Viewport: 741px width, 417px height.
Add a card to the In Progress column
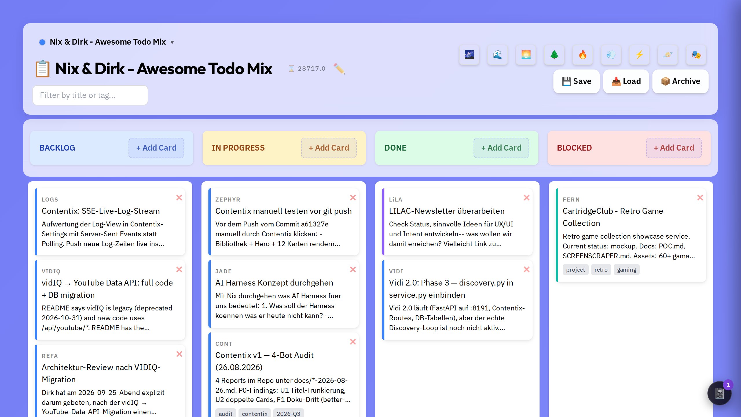click(329, 148)
